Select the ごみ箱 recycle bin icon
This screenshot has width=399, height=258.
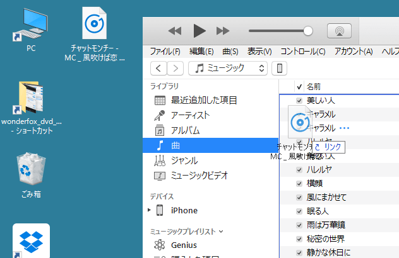pos(31,175)
